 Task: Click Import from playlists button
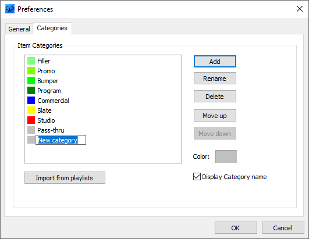coord(65,178)
